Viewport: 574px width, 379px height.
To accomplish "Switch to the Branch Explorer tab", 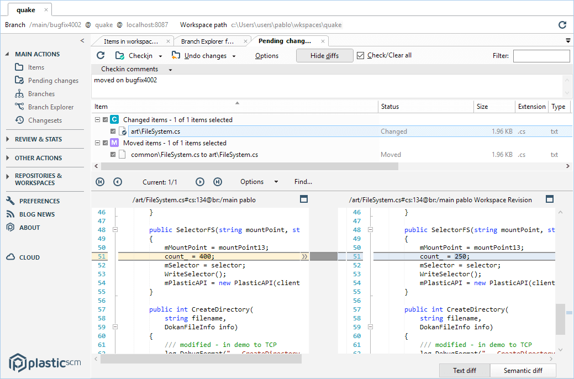I will pyautogui.click(x=207, y=41).
